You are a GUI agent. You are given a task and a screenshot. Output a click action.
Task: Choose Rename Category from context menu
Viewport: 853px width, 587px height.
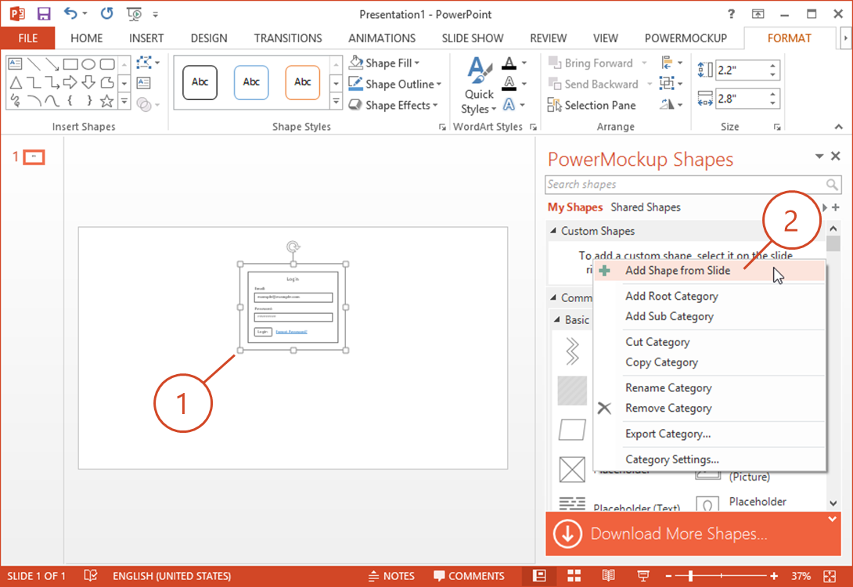tap(668, 388)
